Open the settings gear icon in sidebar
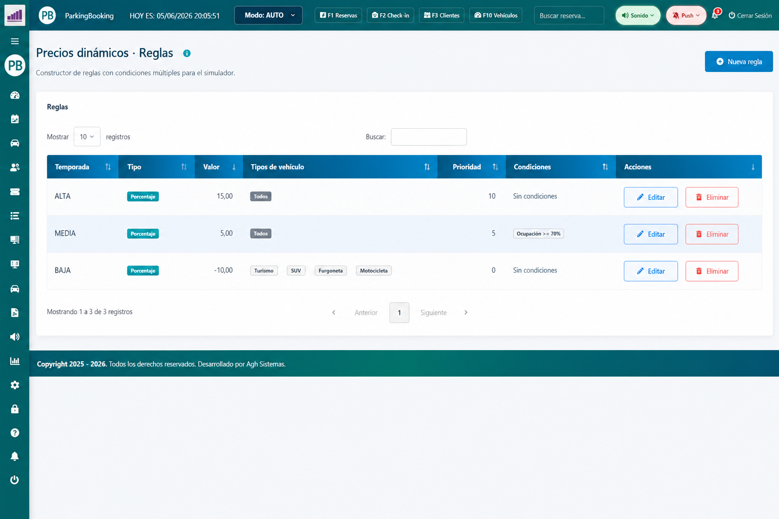779x519 pixels. click(15, 385)
